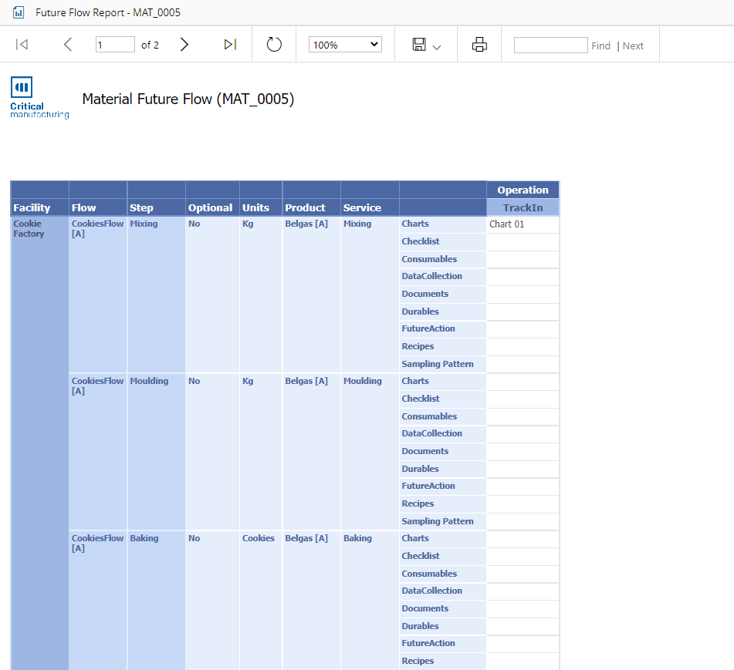Click the Facility column header
This screenshot has height=670, width=734.
tap(32, 207)
